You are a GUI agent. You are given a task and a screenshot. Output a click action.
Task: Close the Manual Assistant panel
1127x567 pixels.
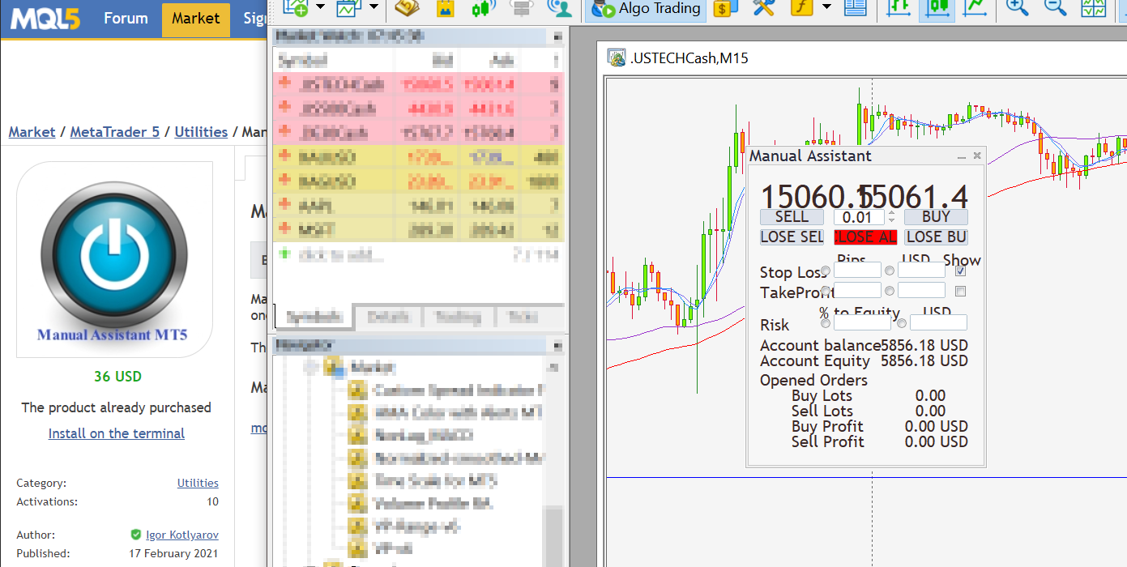click(977, 156)
